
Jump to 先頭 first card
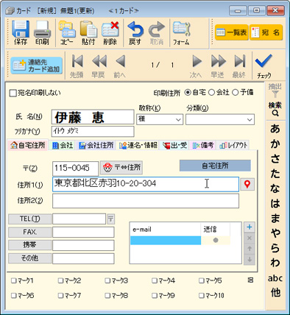pos(77,66)
